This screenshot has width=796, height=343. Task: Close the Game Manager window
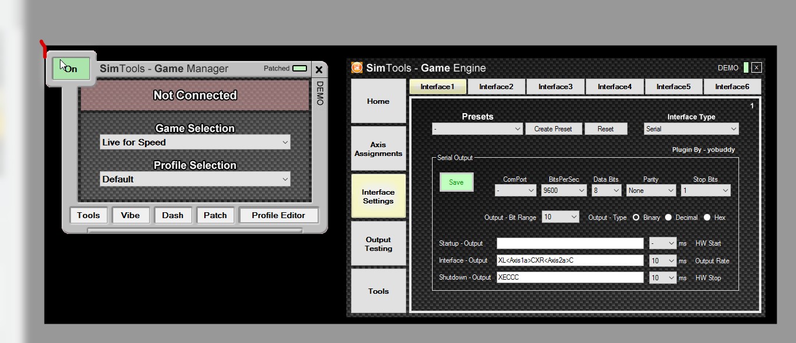[319, 70]
